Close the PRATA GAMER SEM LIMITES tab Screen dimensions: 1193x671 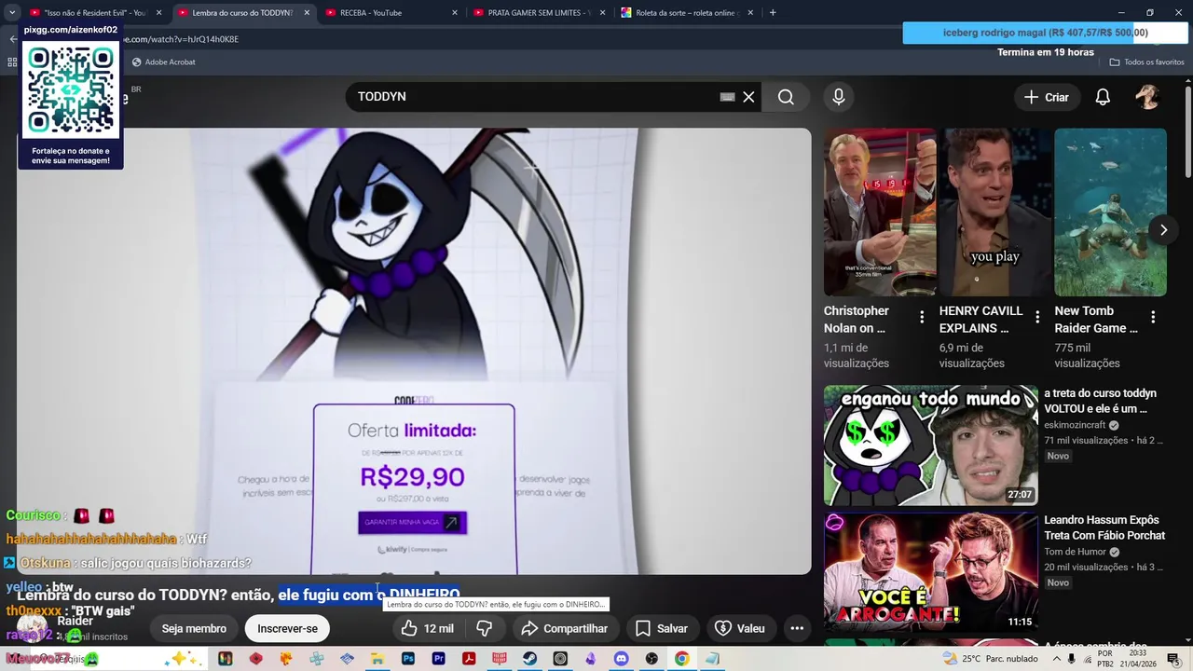click(603, 13)
